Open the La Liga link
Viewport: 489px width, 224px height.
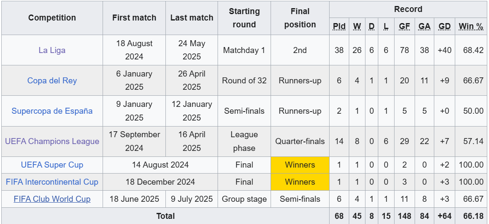point(52,50)
